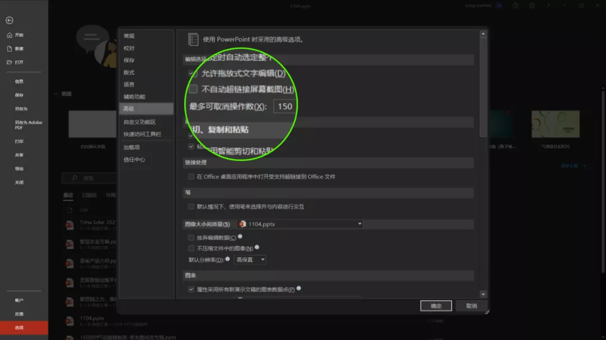Click the search field in the backstage file list

click(89, 178)
